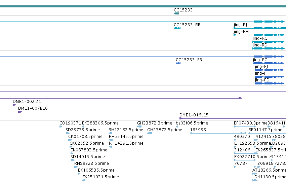Image resolution: width=286 pixels, height=182 pixels.
Task: Click the EK288306.5prime EST label
Action: [x=100, y=123]
